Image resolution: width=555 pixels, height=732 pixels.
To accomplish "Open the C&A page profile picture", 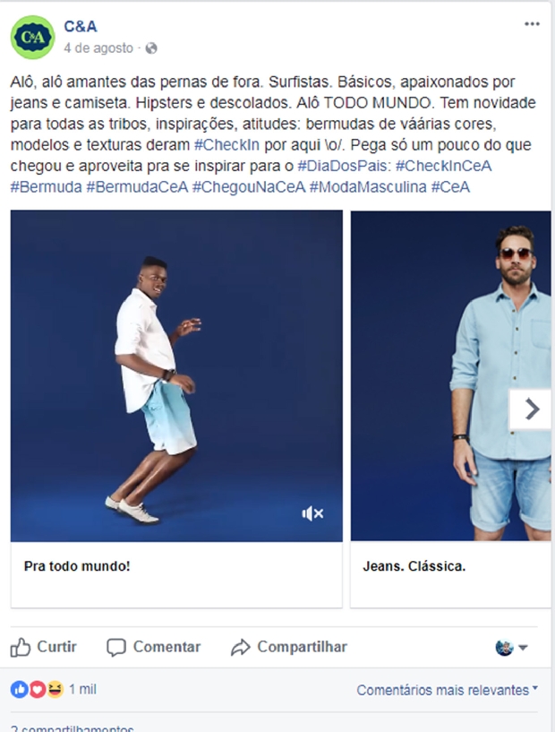I will pos(32,38).
